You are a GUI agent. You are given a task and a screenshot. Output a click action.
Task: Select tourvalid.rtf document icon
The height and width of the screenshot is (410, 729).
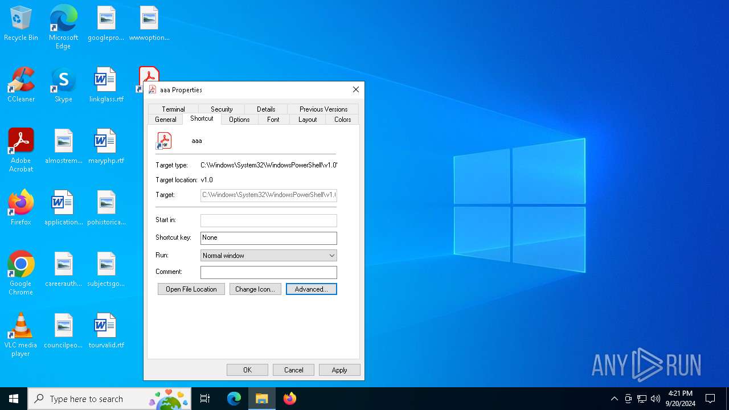pyautogui.click(x=106, y=331)
